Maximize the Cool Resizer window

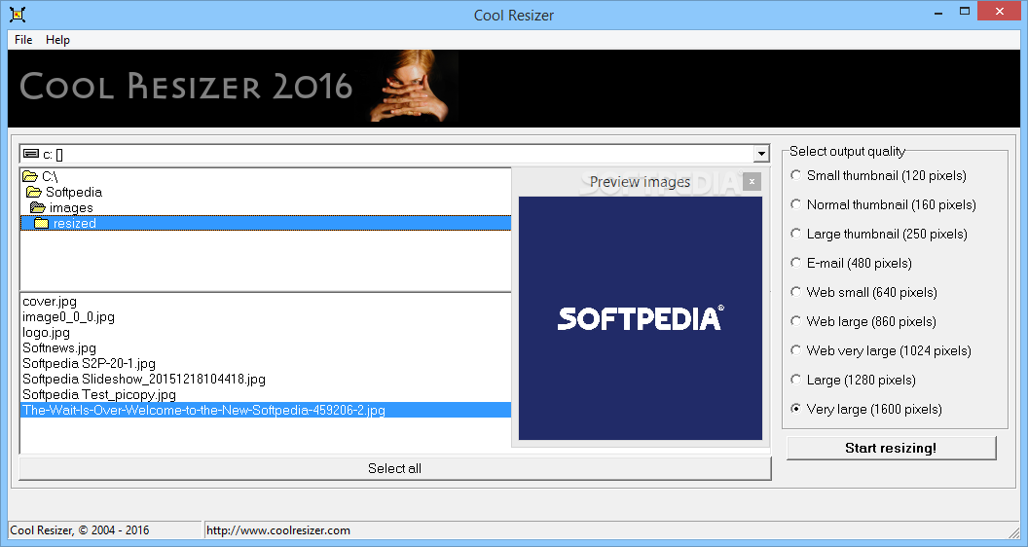[965, 12]
